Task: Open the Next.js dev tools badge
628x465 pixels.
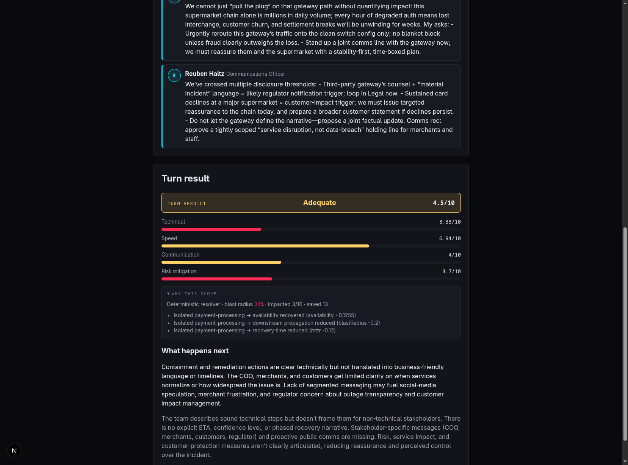Action: pyautogui.click(x=14, y=451)
